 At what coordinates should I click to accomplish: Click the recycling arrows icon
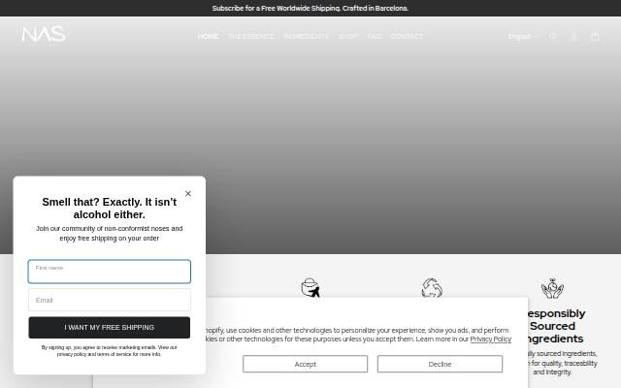pyautogui.click(x=432, y=288)
